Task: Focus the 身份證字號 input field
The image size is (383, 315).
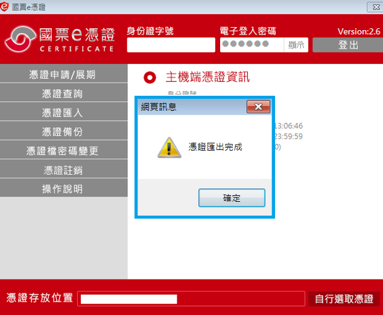Action: coord(171,45)
